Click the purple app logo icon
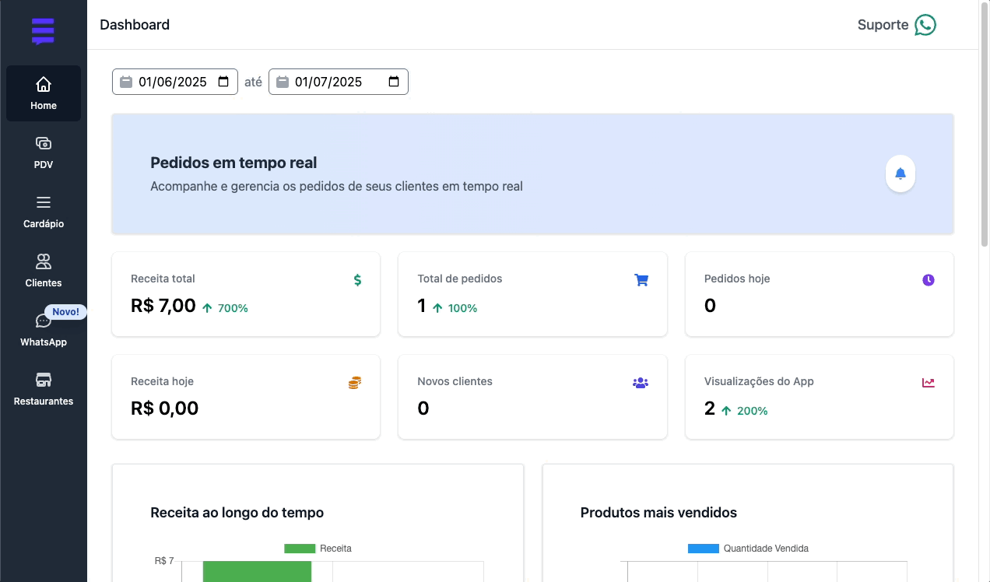The width and height of the screenshot is (990, 582). click(x=43, y=31)
